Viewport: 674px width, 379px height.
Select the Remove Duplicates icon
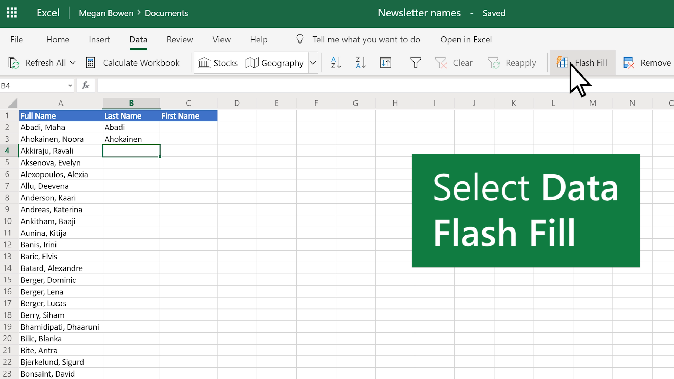pos(629,62)
